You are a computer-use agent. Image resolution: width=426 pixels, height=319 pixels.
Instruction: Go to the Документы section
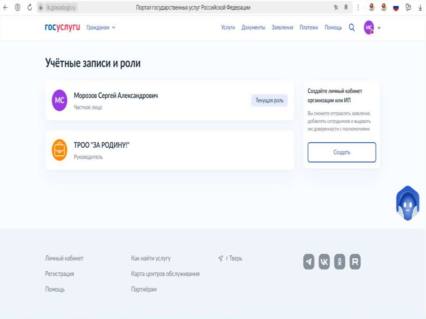[253, 27]
